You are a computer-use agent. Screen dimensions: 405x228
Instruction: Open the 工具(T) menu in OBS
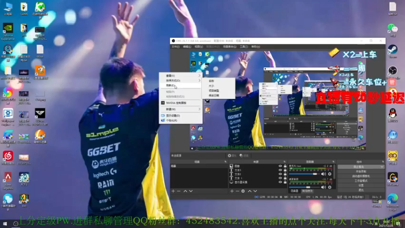(x=244, y=47)
